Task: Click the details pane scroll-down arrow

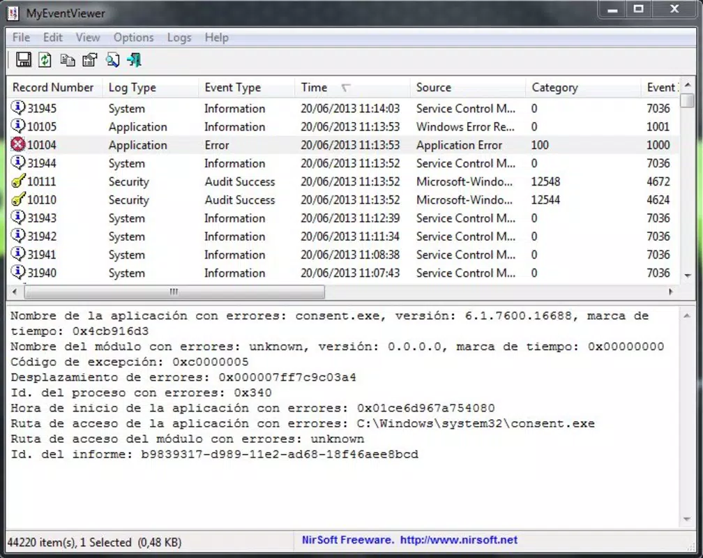Action: 687,519
